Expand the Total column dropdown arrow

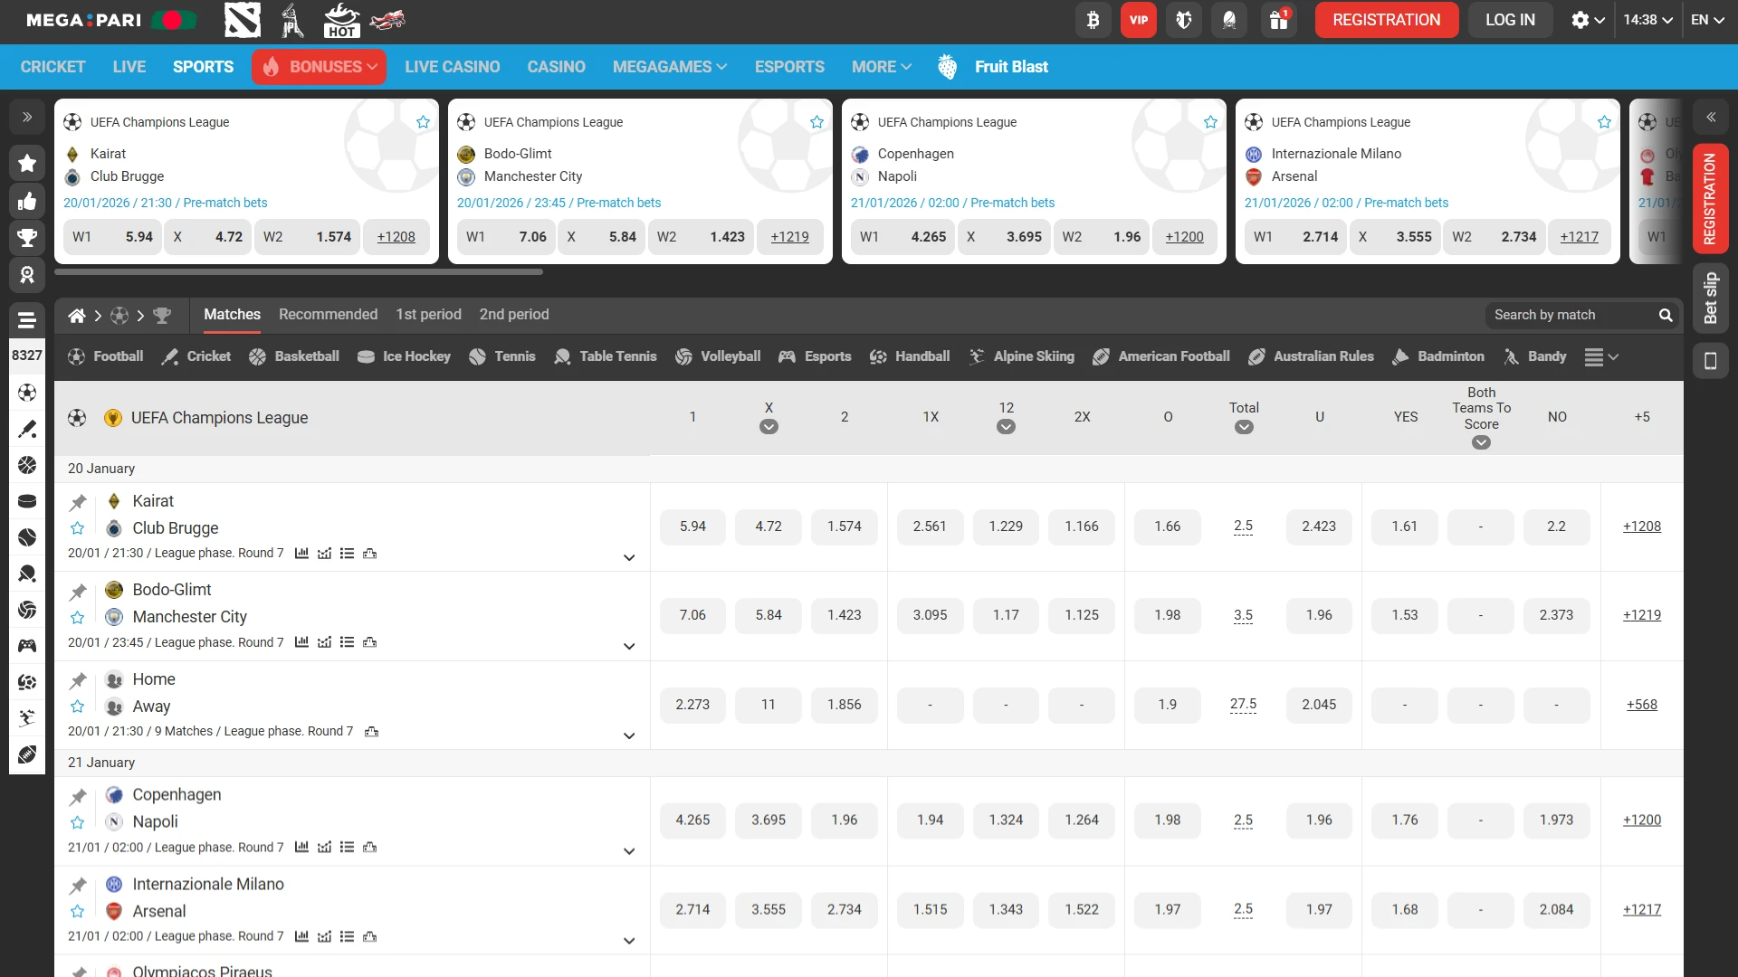(x=1244, y=428)
